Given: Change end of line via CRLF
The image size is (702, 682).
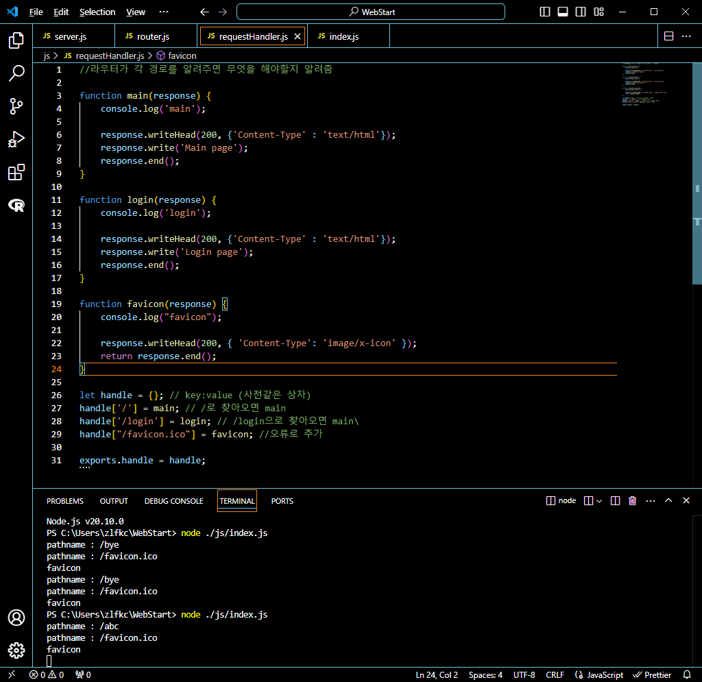Looking at the screenshot, I should coord(555,674).
